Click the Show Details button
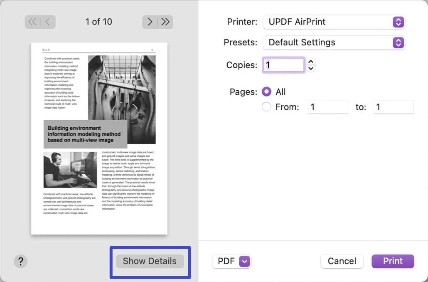The height and width of the screenshot is (282, 428). pos(150,261)
